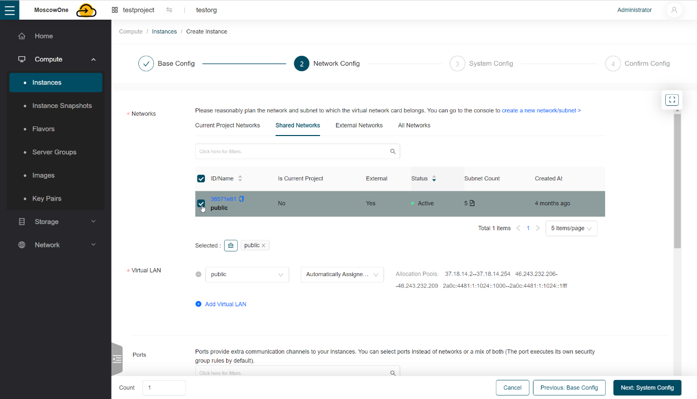
Task: Remove the public tag from Selected
Action: [x=263, y=245]
